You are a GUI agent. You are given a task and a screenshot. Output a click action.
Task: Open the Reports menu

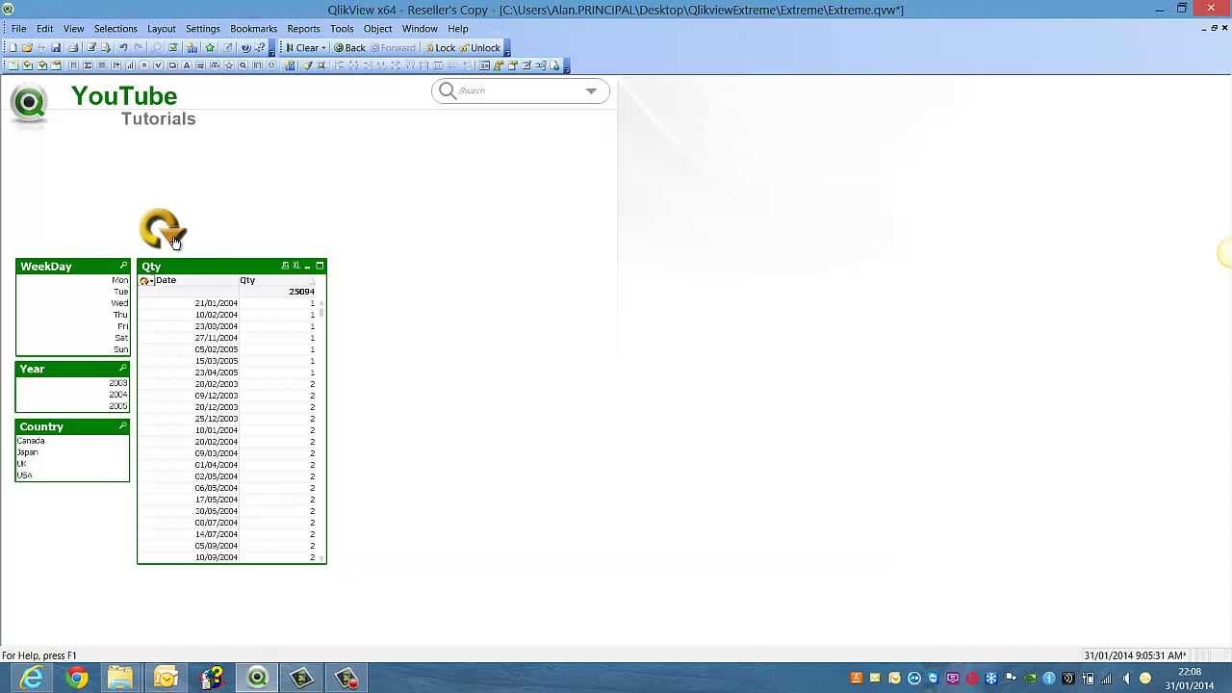point(303,29)
